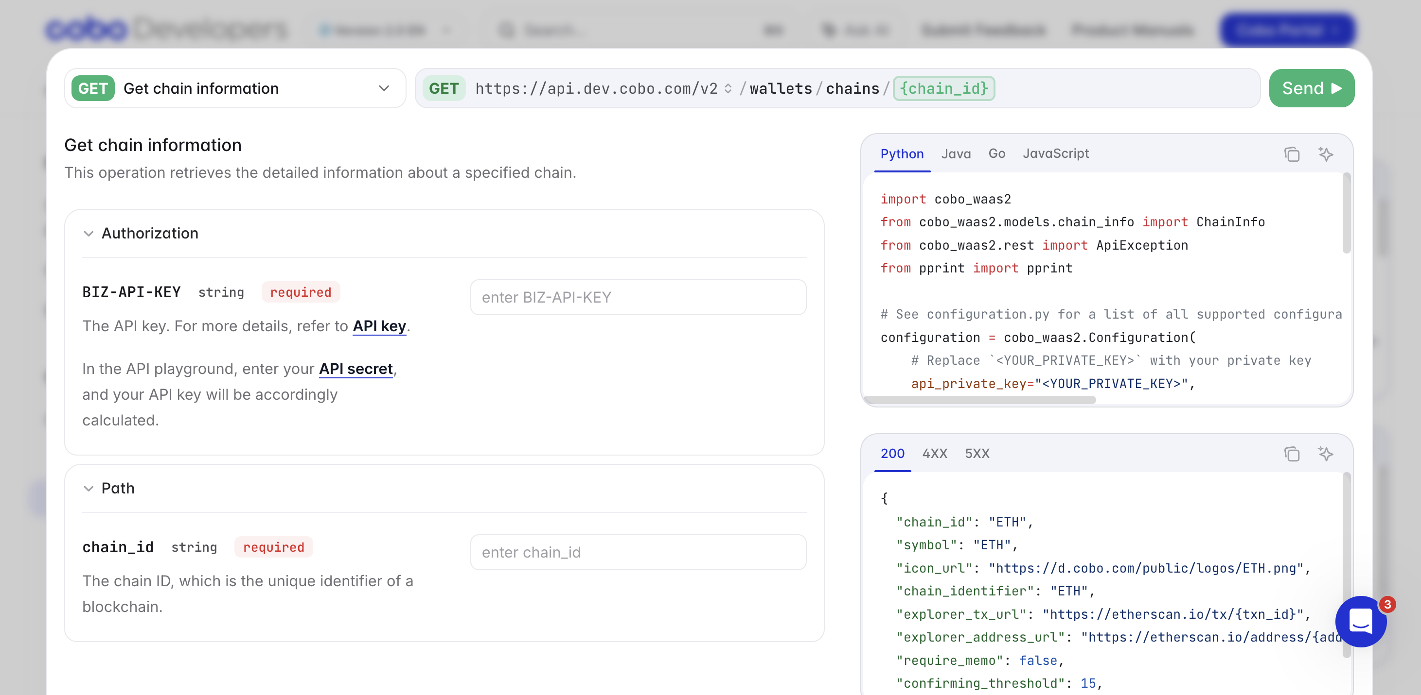The width and height of the screenshot is (1421, 695).
Task: View the 5XX response tab
Action: point(977,454)
